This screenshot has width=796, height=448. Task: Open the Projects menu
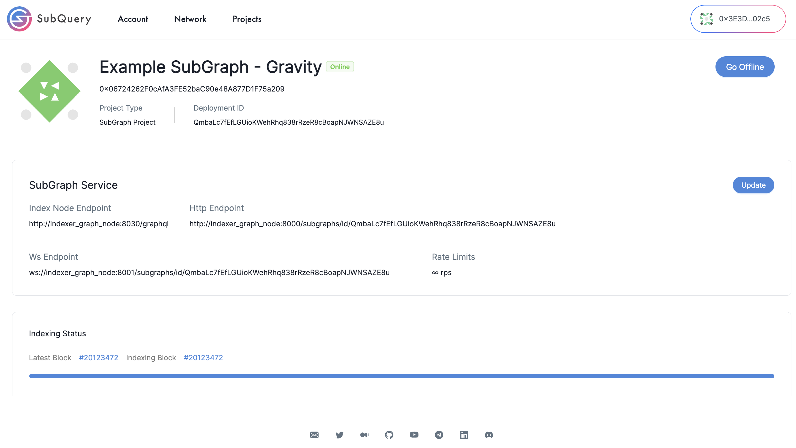pos(246,19)
